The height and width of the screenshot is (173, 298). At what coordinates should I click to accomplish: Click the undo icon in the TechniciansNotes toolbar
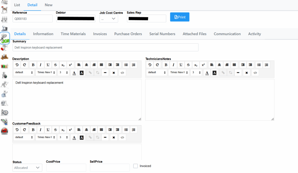point(150,65)
